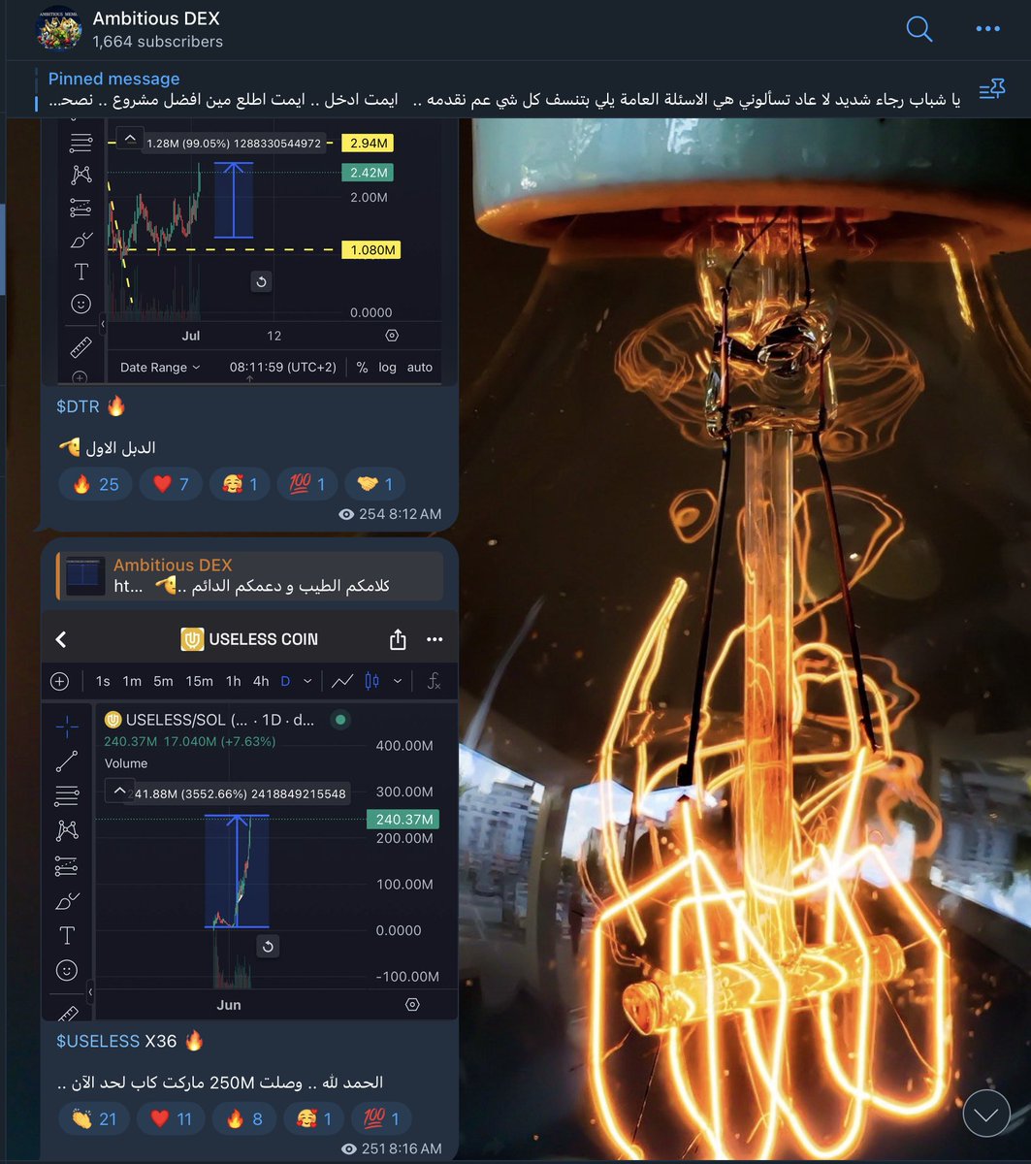The image size is (1031, 1164).
Task: Toggle percentage scale mode
Action: 364,367
